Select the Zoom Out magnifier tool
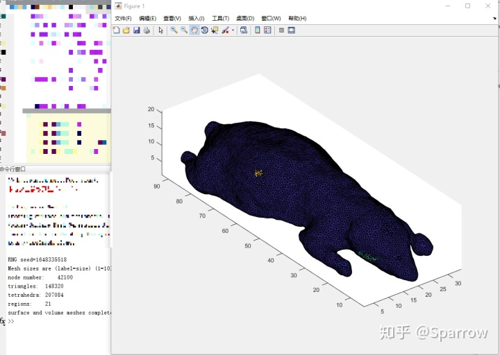Viewport: 500px width, 355px height. coord(184,31)
